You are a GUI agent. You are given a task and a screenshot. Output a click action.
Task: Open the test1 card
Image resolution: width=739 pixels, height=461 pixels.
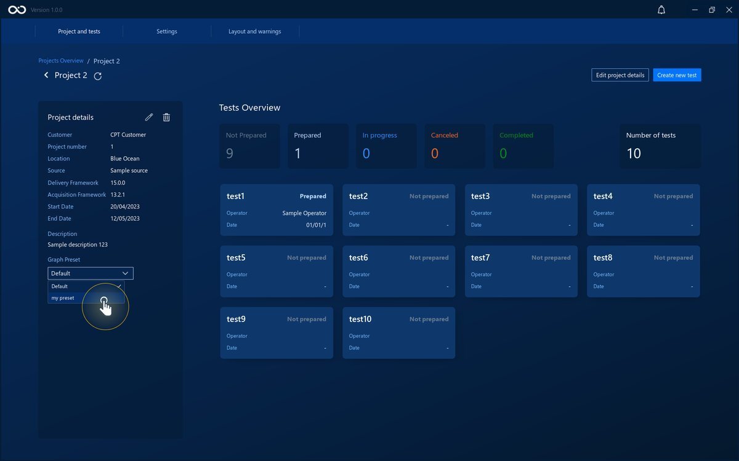[277, 210]
